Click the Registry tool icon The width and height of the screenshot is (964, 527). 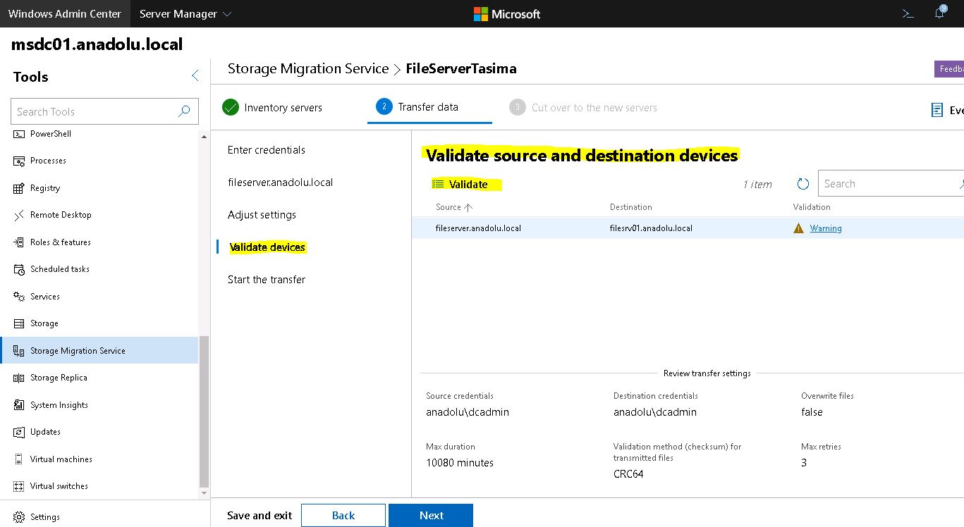pyautogui.click(x=18, y=188)
